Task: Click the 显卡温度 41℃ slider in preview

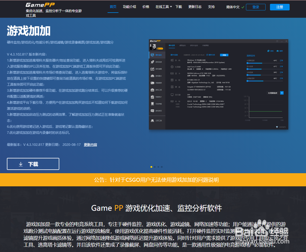Action: coord(265,69)
